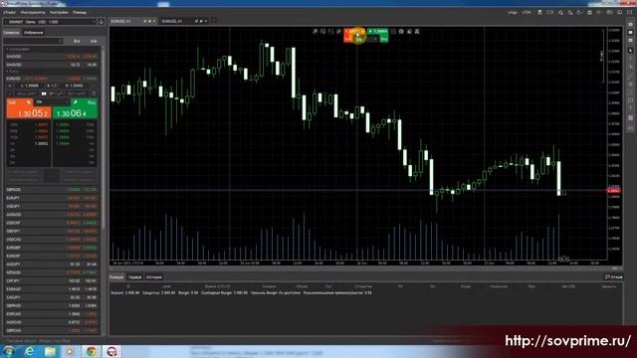Select the NZDUSD symbol row
This screenshot has width=637, height=358.
pos(52,272)
